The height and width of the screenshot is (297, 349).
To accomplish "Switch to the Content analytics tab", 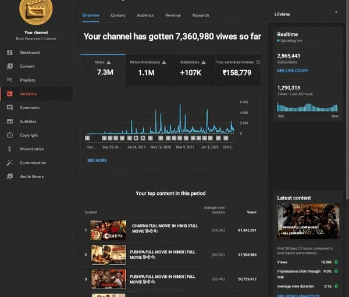I will pos(118,15).
